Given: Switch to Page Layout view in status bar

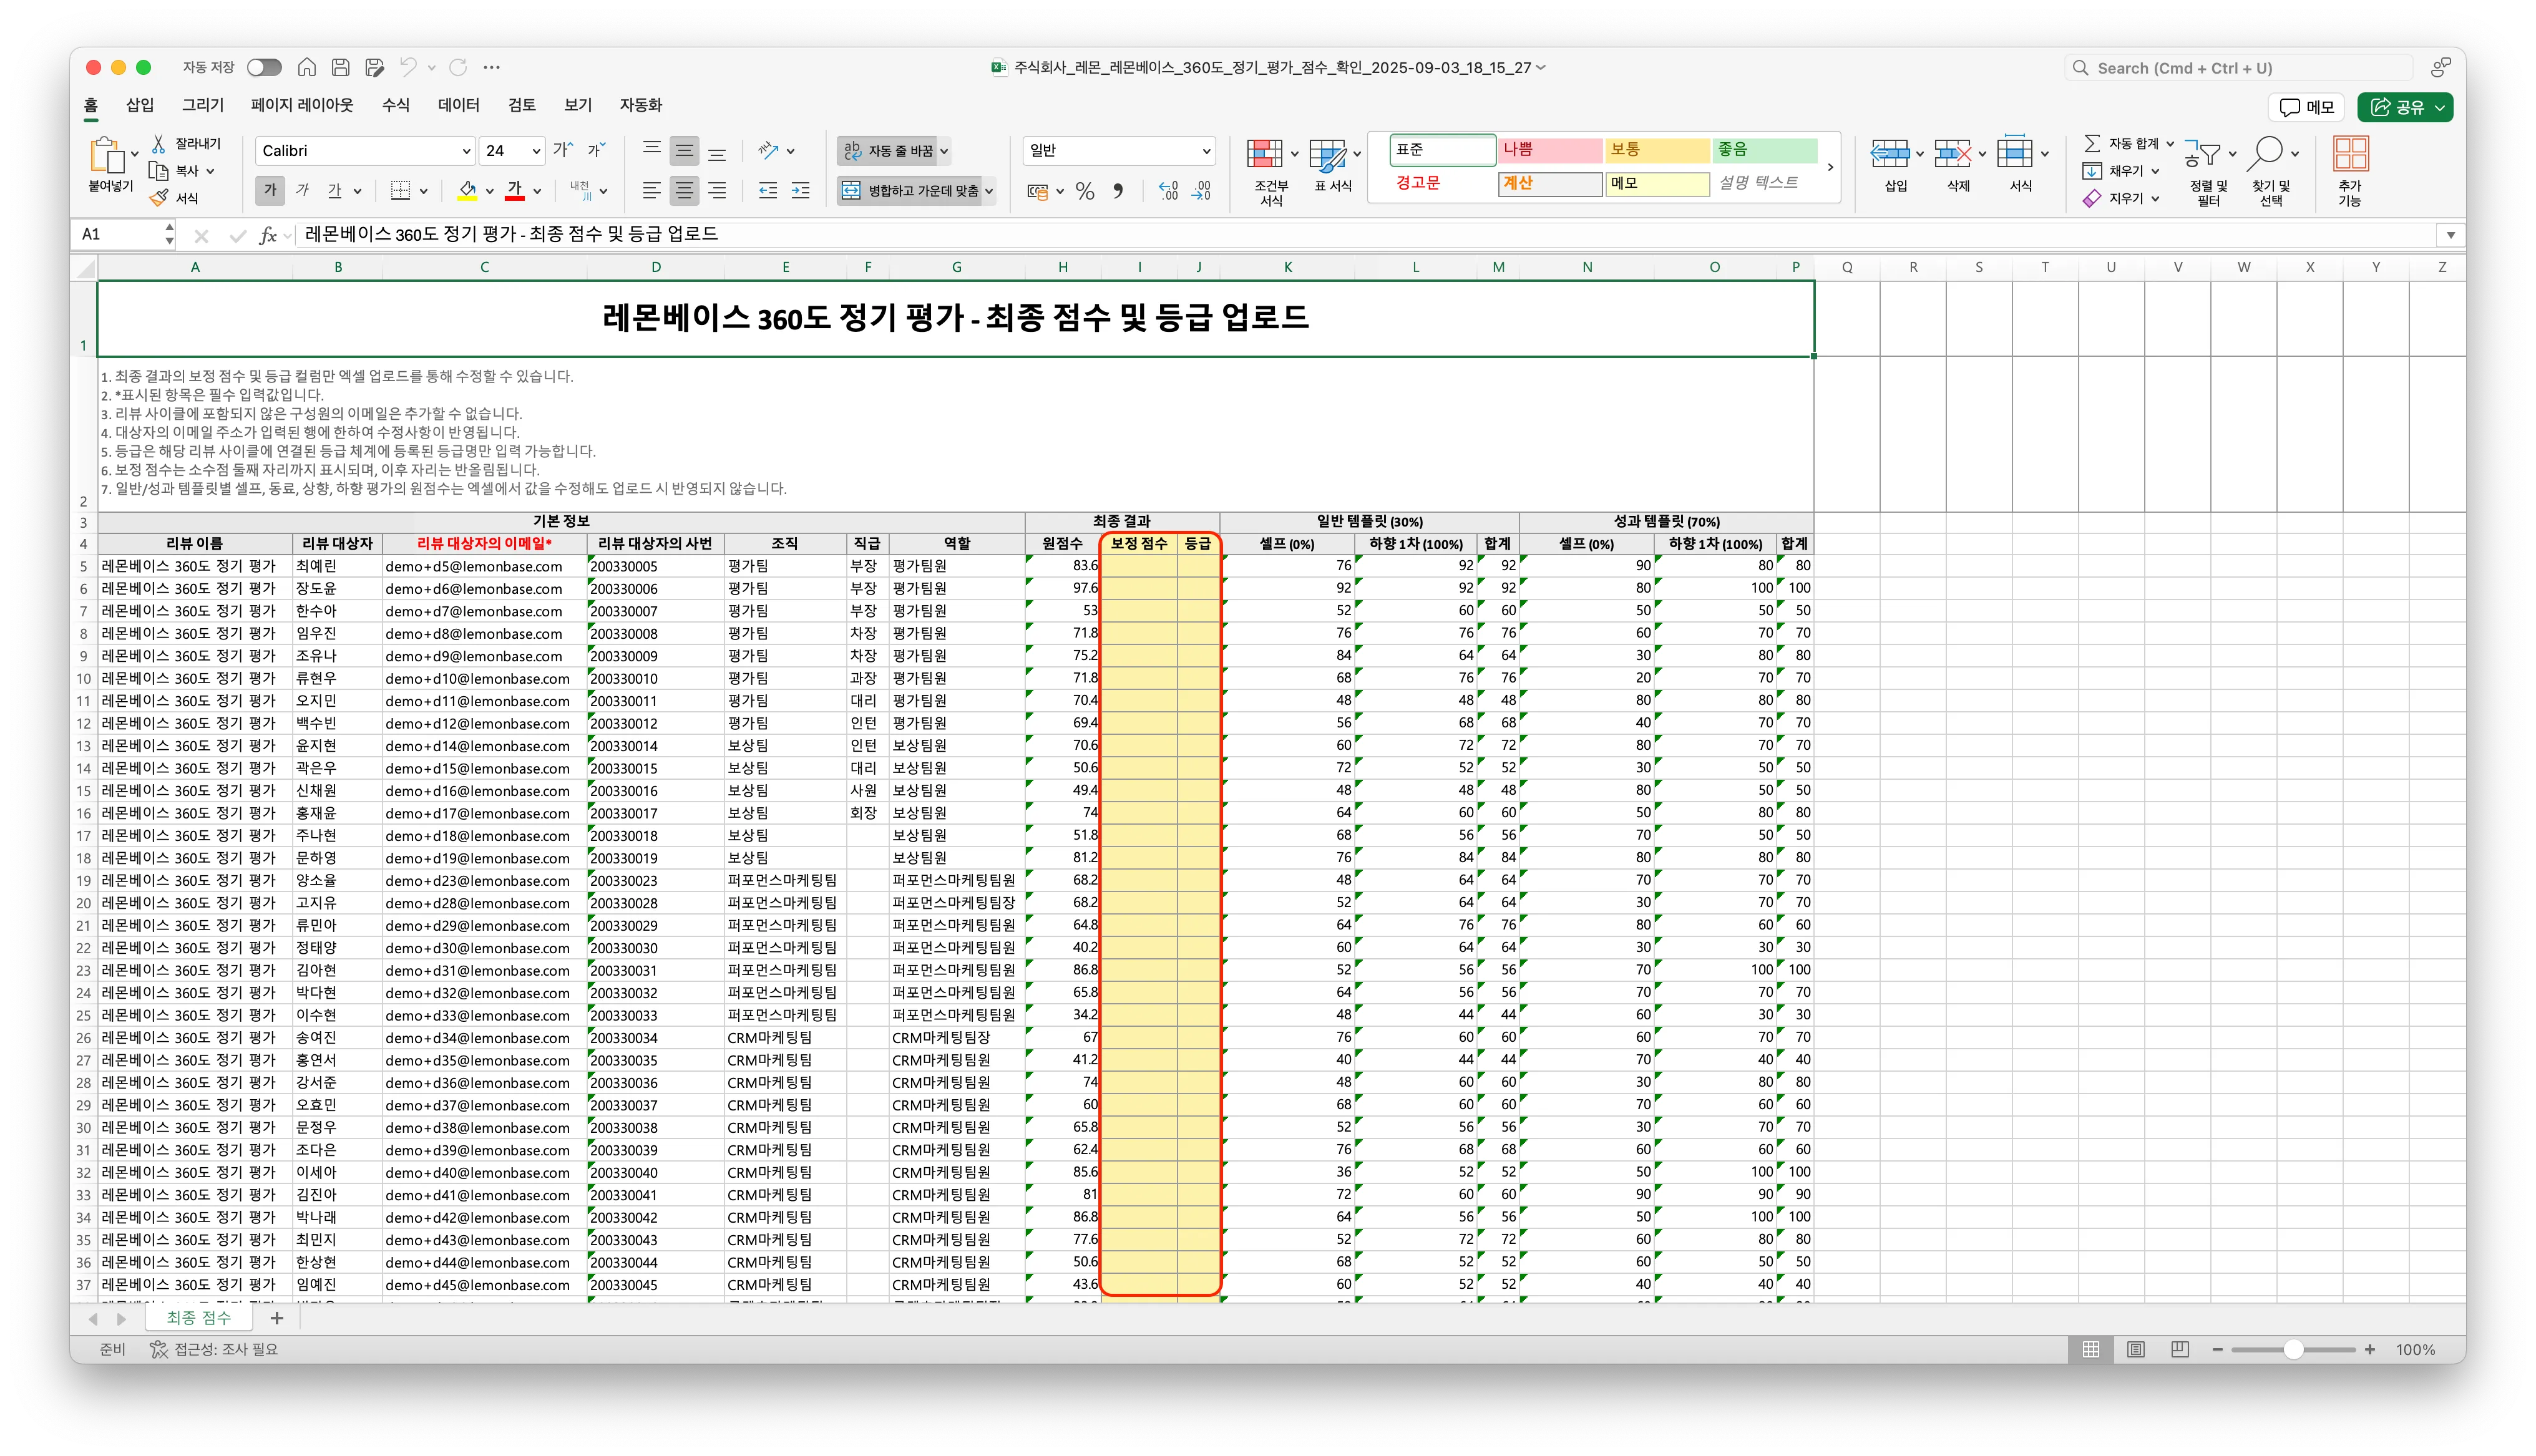Looking at the screenshot, I should (x=2136, y=1349).
